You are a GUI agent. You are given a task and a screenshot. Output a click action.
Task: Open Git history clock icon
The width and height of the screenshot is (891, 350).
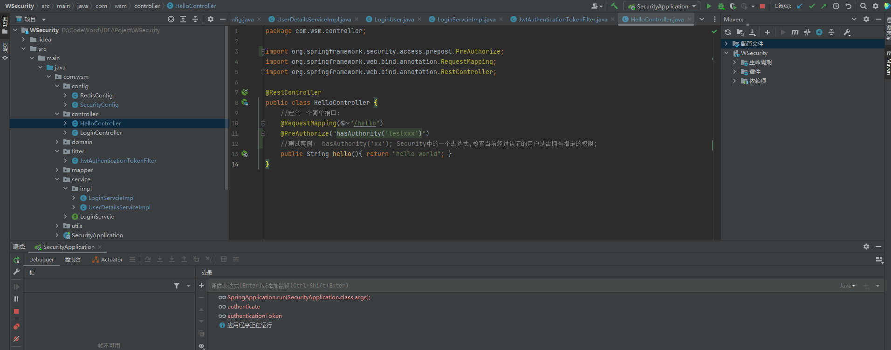(x=836, y=6)
